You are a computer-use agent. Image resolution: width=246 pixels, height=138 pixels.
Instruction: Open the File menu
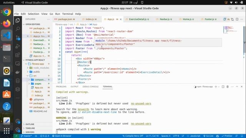point(17,14)
